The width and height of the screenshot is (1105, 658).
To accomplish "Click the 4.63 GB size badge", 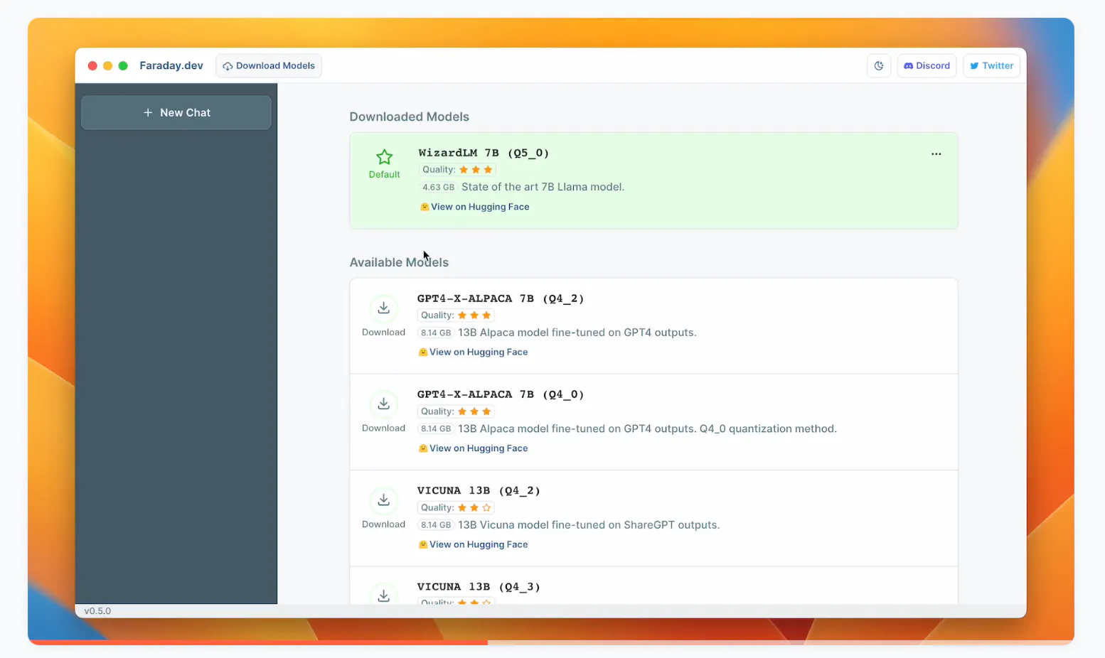I will coord(438,187).
